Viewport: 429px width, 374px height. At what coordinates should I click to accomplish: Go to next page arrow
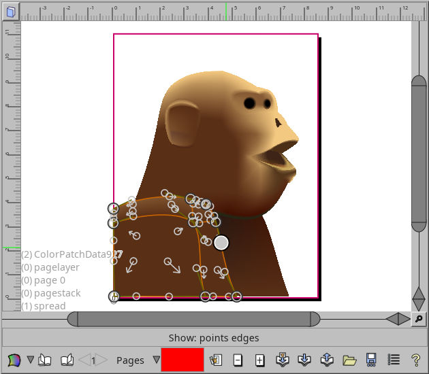(101, 360)
